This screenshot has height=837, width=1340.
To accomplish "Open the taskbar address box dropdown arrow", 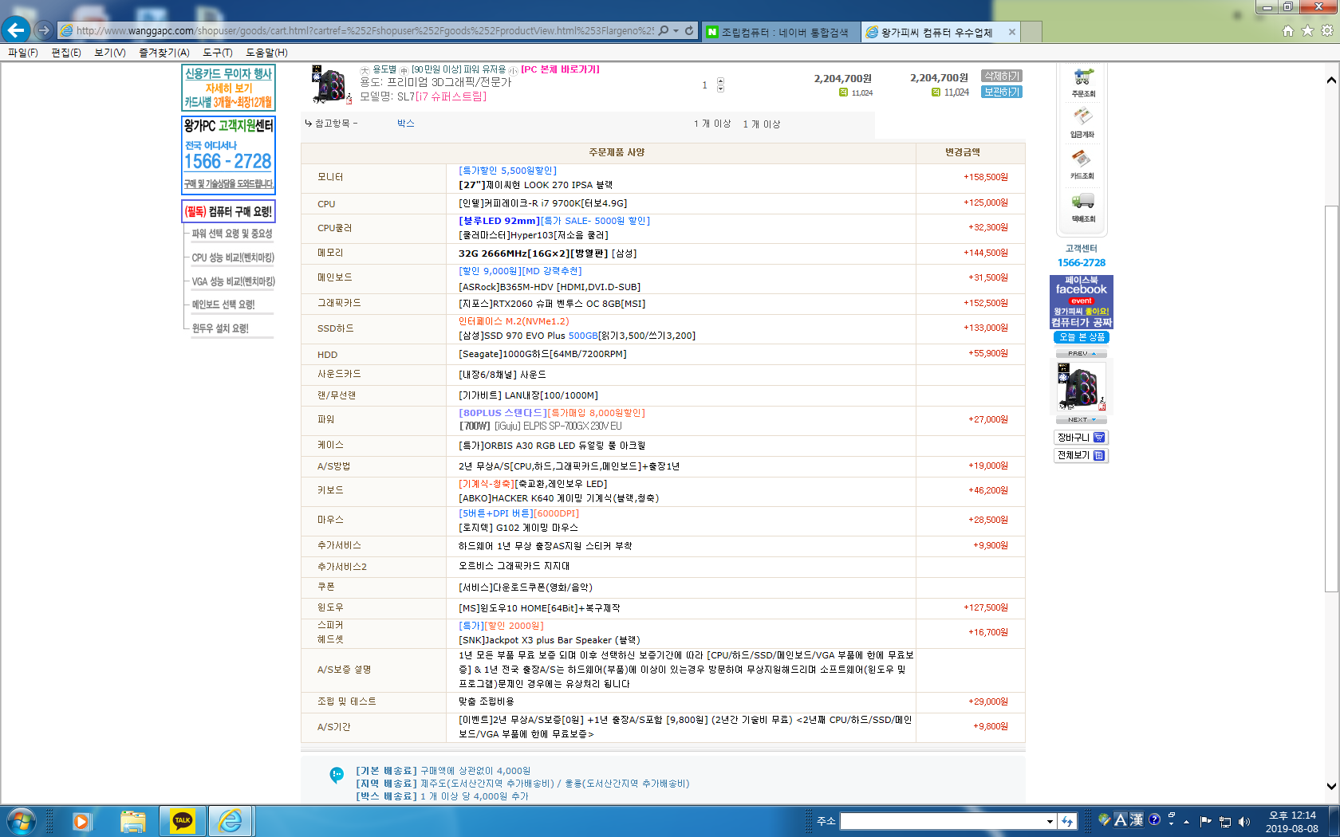I will click(1050, 821).
